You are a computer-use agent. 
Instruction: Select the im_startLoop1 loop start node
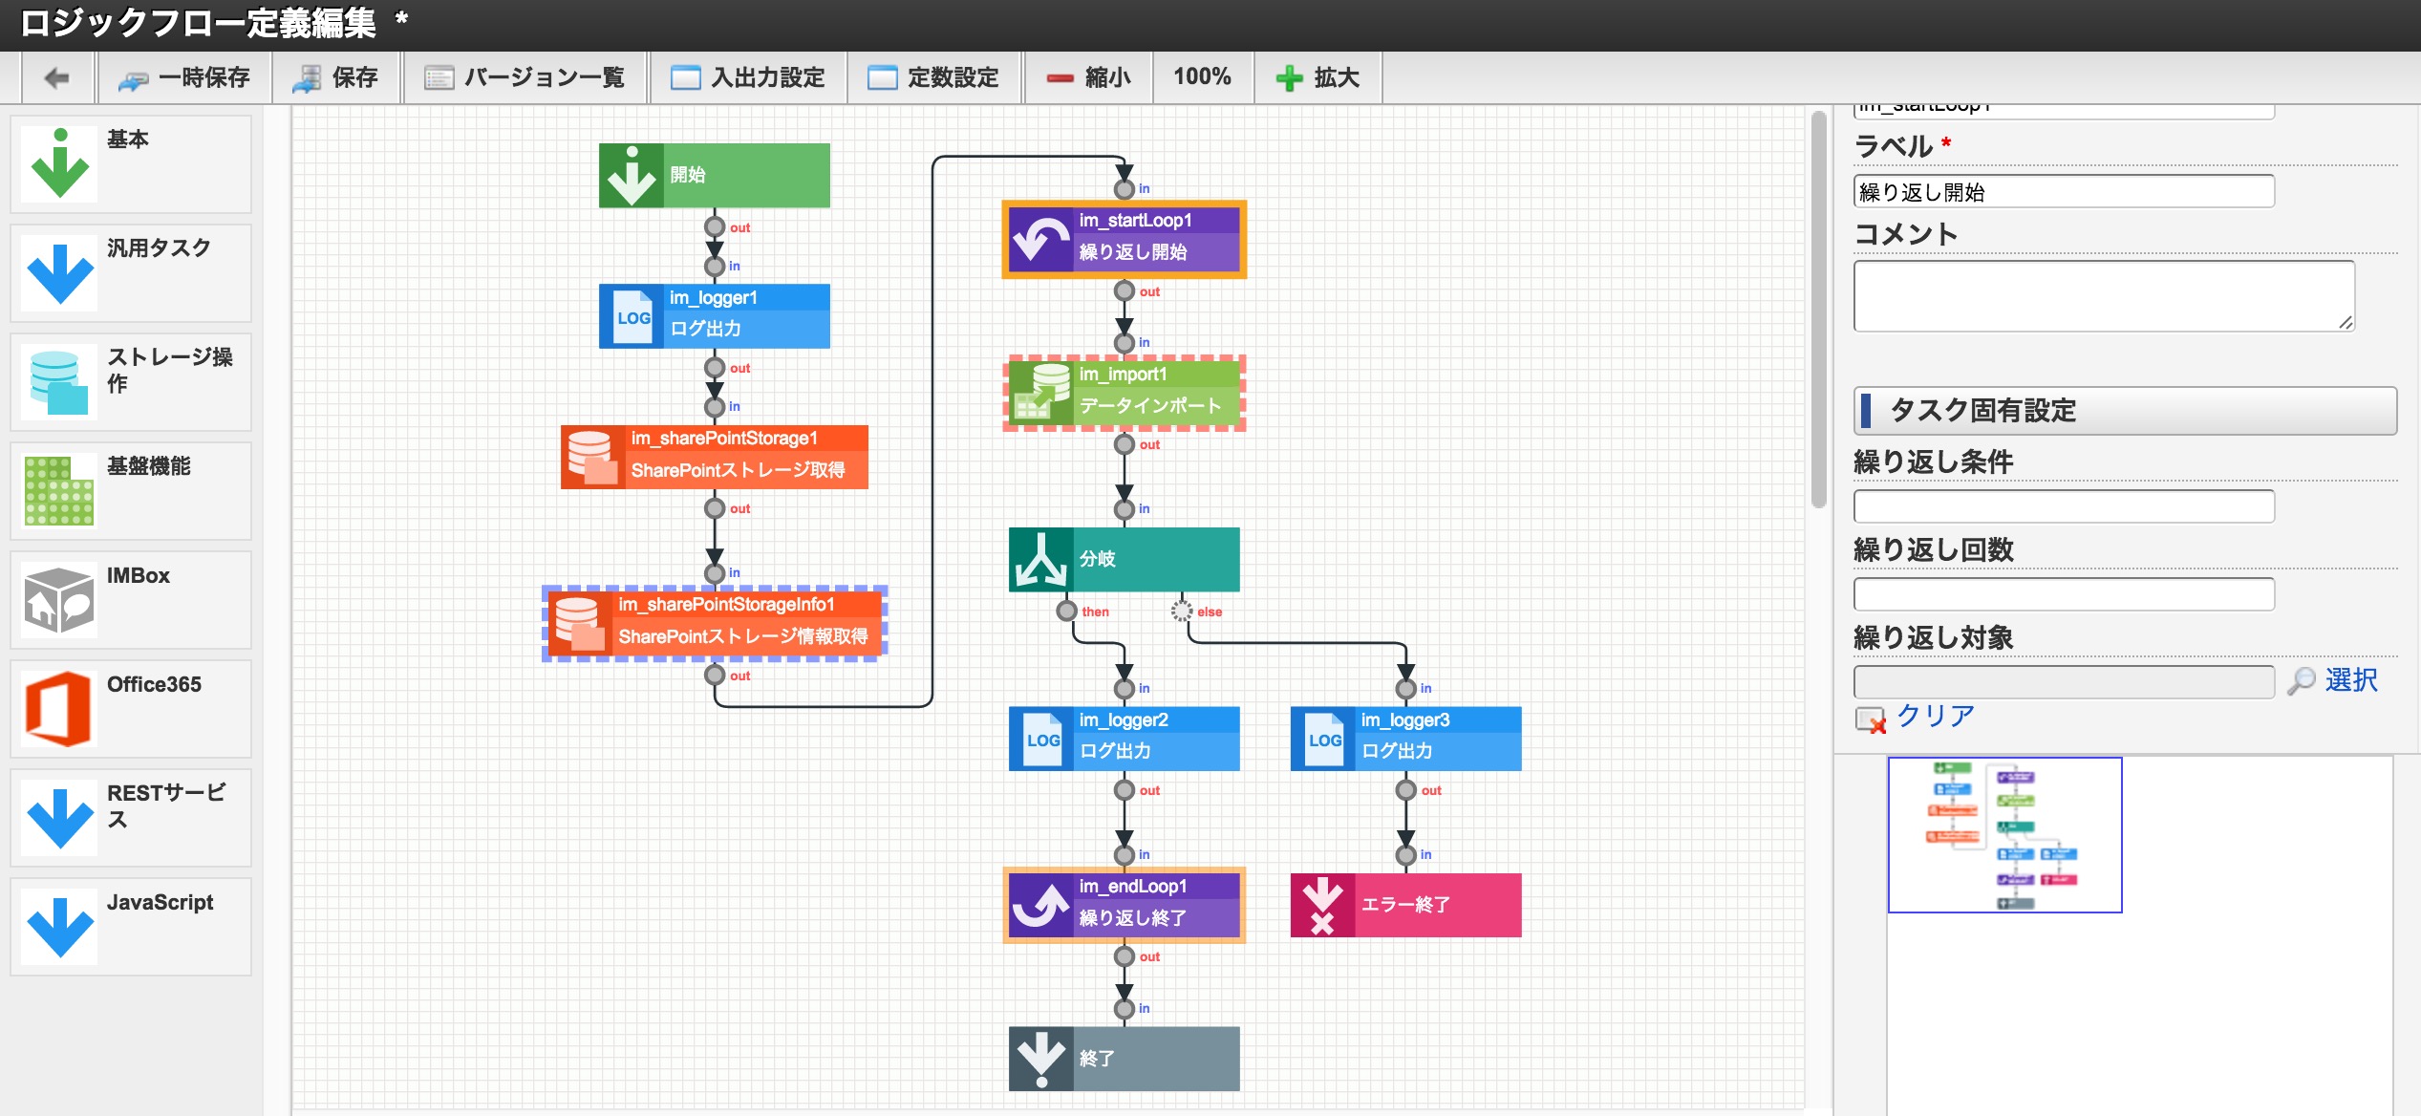click(1124, 238)
